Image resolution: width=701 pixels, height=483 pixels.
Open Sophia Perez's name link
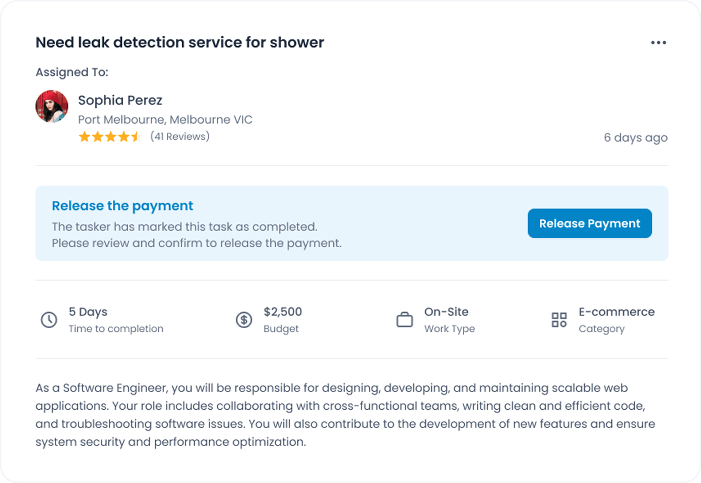[x=120, y=100]
